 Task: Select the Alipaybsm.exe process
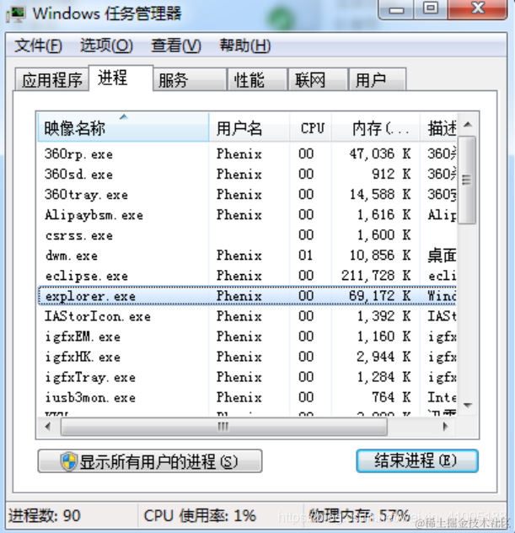point(247,215)
